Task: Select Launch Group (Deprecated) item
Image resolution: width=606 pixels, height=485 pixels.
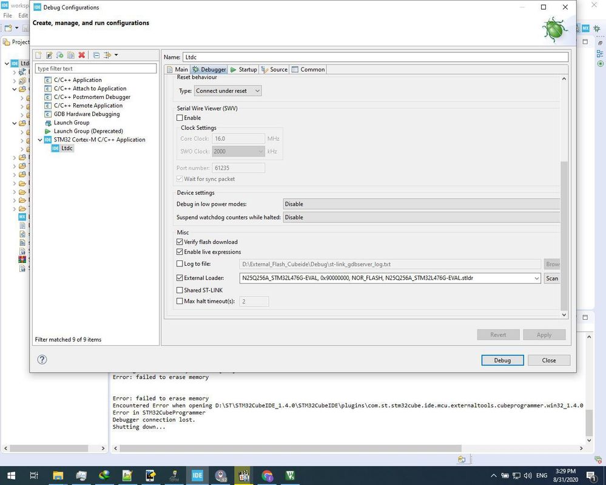Action: coord(88,131)
